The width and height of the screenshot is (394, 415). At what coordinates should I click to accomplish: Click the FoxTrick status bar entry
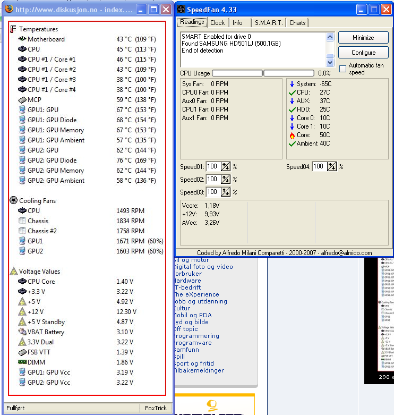(x=156, y=408)
